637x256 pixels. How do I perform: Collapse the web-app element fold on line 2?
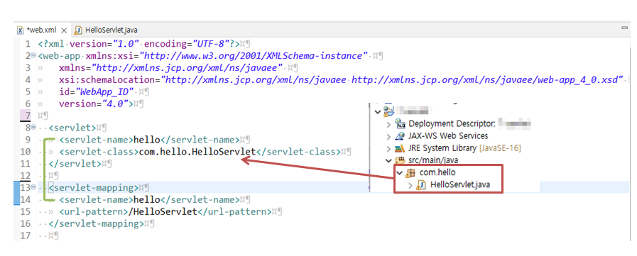pos(33,55)
